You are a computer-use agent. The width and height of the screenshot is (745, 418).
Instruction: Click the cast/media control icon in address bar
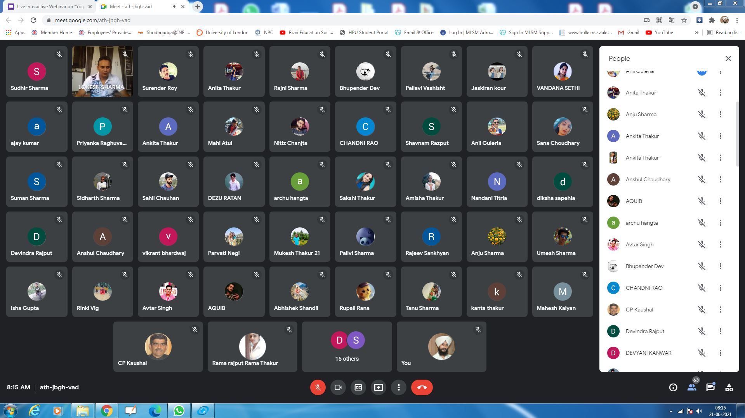(x=646, y=20)
